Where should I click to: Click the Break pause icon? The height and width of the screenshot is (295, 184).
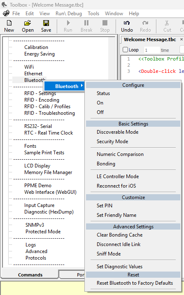point(86,23)
